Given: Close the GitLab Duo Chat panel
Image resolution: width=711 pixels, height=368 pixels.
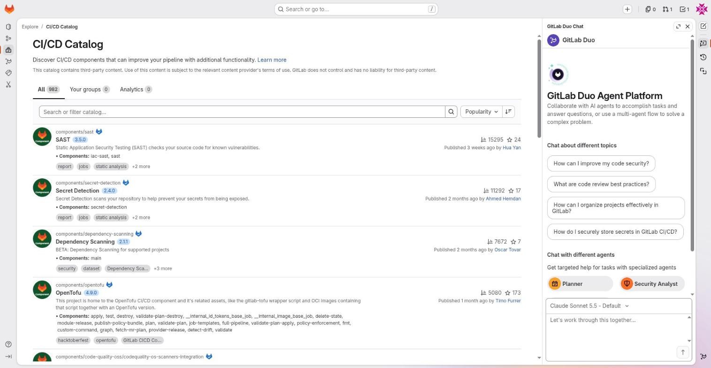Looking at the screenshot, I should tap(688, 26).
